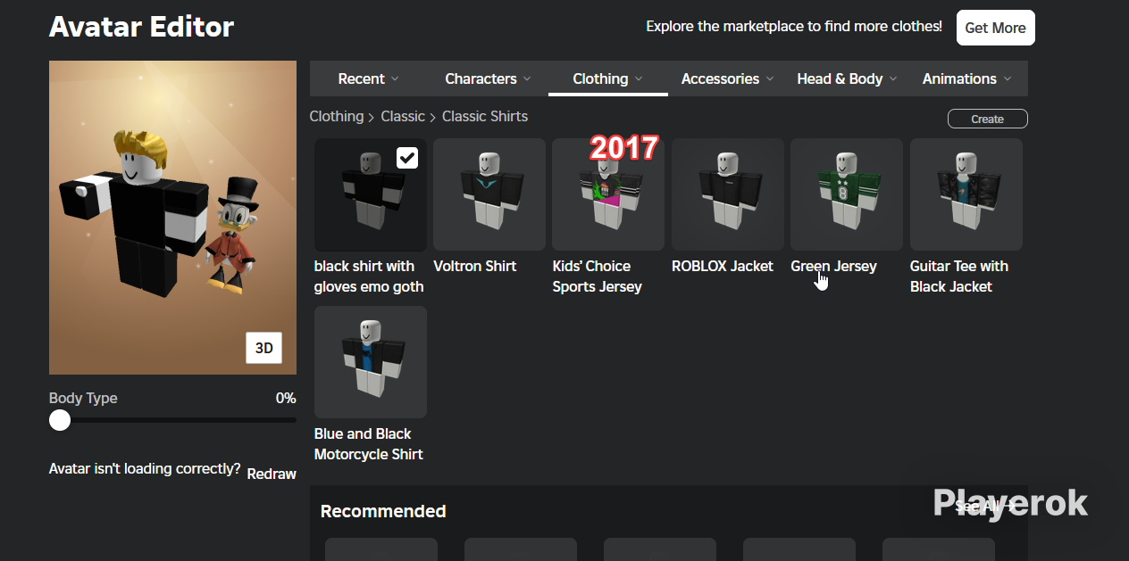The width and height of the screenshot is (1129, 561).
Task: Select Guitar Tee with Black Jacket thumbnail
Action: point(966,194)
